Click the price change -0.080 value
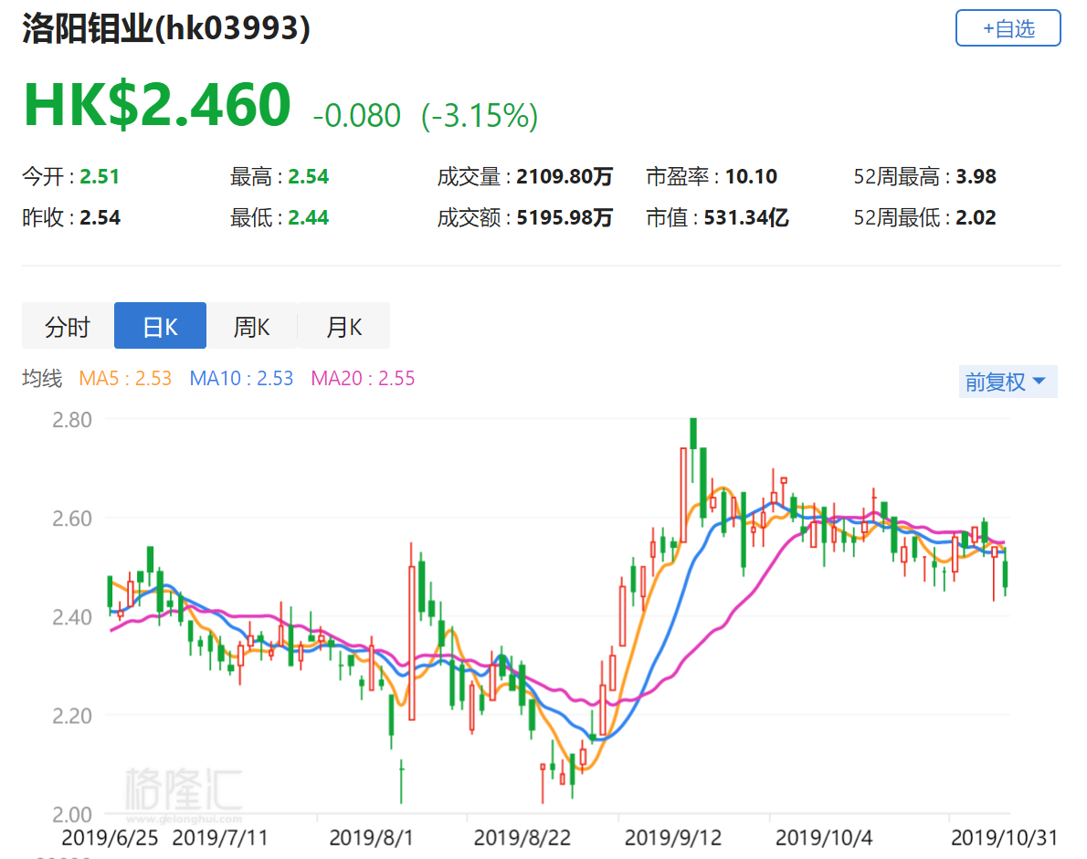The width and height of the screenshot is (1087, 859). click(x=356, y=116)
